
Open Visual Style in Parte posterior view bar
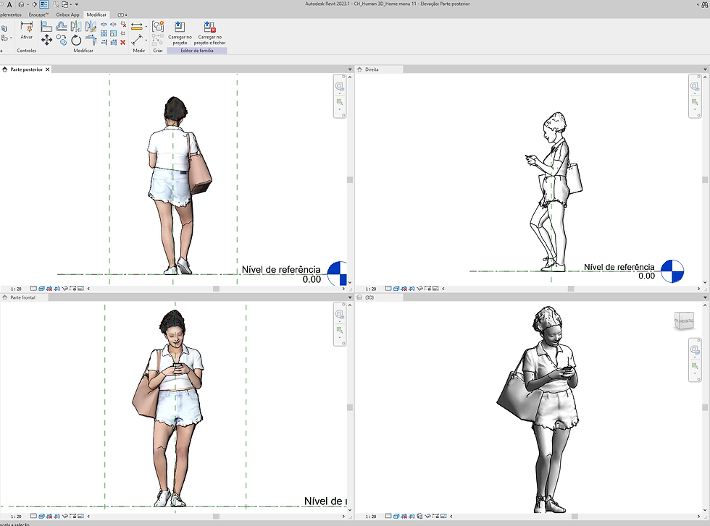[42, 288]
